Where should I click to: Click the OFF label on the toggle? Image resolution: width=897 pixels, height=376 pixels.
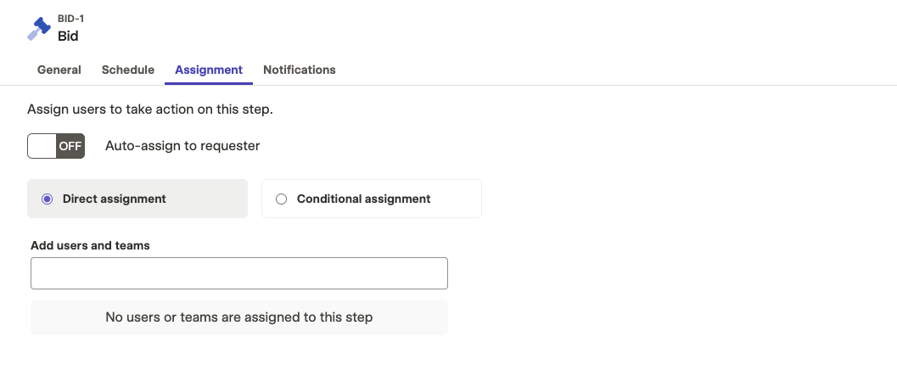[70, 146]
